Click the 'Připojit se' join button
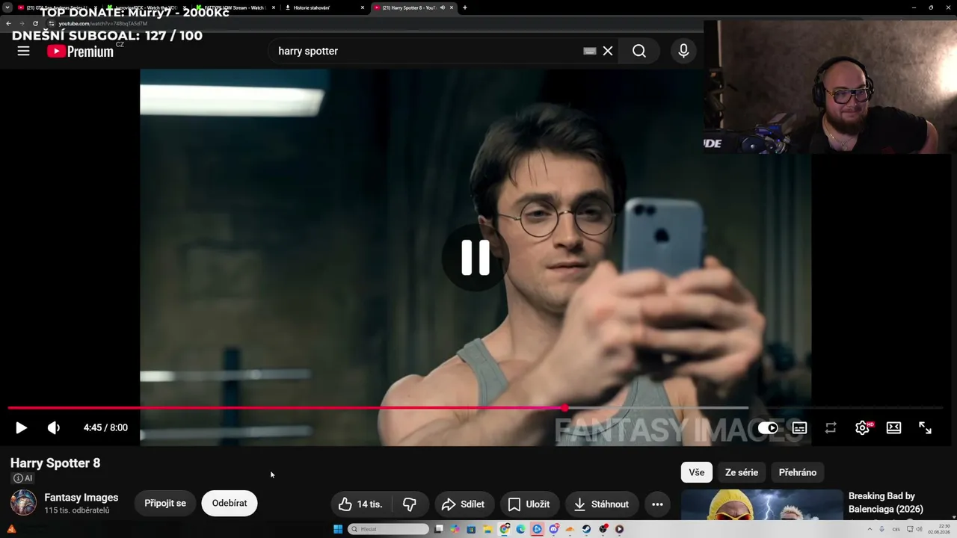Viewport: 957px width, 538px height. pyautogui.click(x=165, y=503)
